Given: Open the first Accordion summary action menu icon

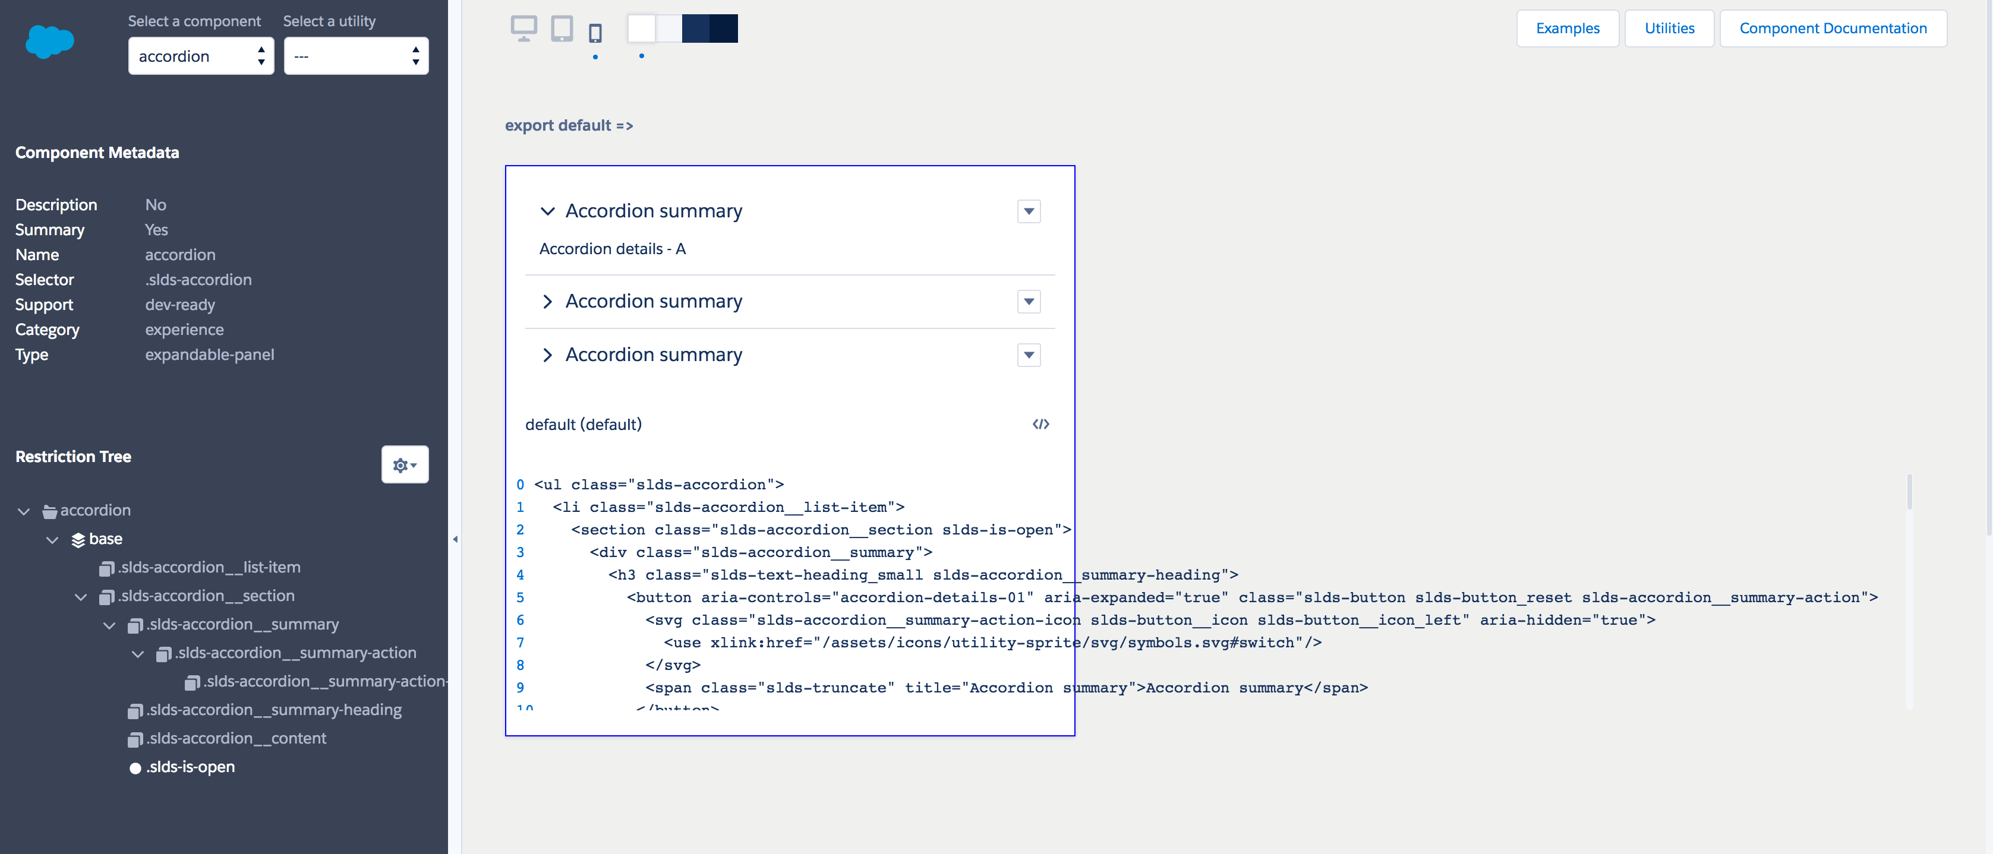Looking at the screenshot, I should (1028, 211).
